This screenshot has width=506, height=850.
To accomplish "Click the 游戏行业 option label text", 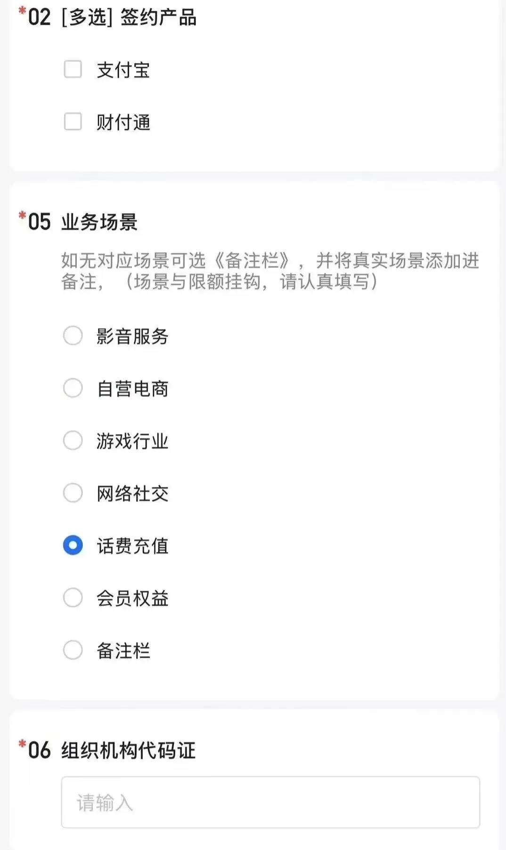I will [x=132, y=442].
